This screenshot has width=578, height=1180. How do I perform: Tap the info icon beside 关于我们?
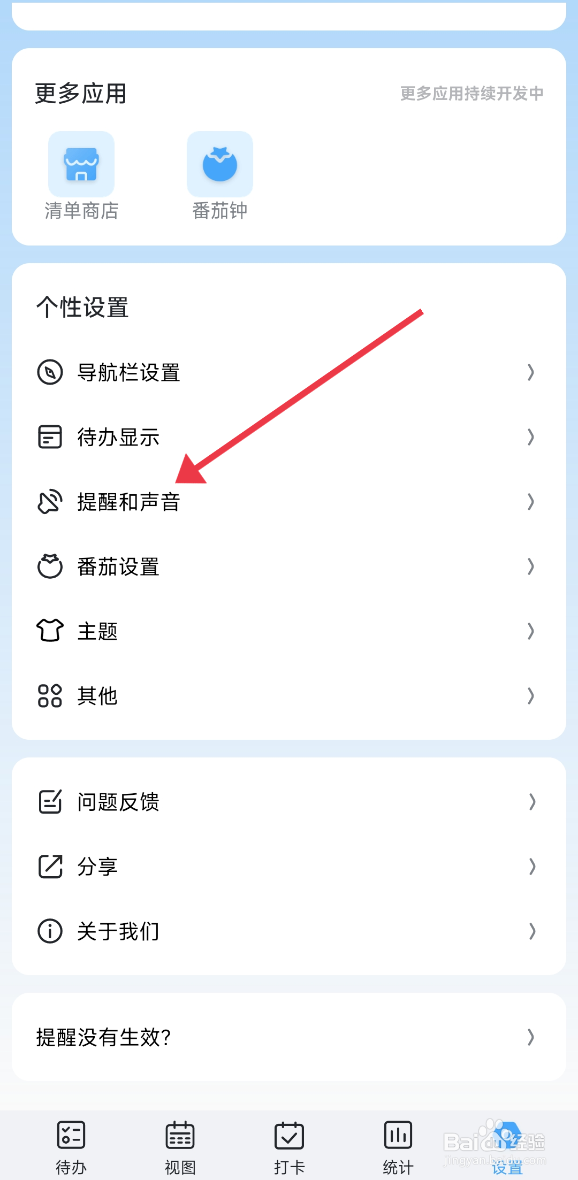coord(50,931)
